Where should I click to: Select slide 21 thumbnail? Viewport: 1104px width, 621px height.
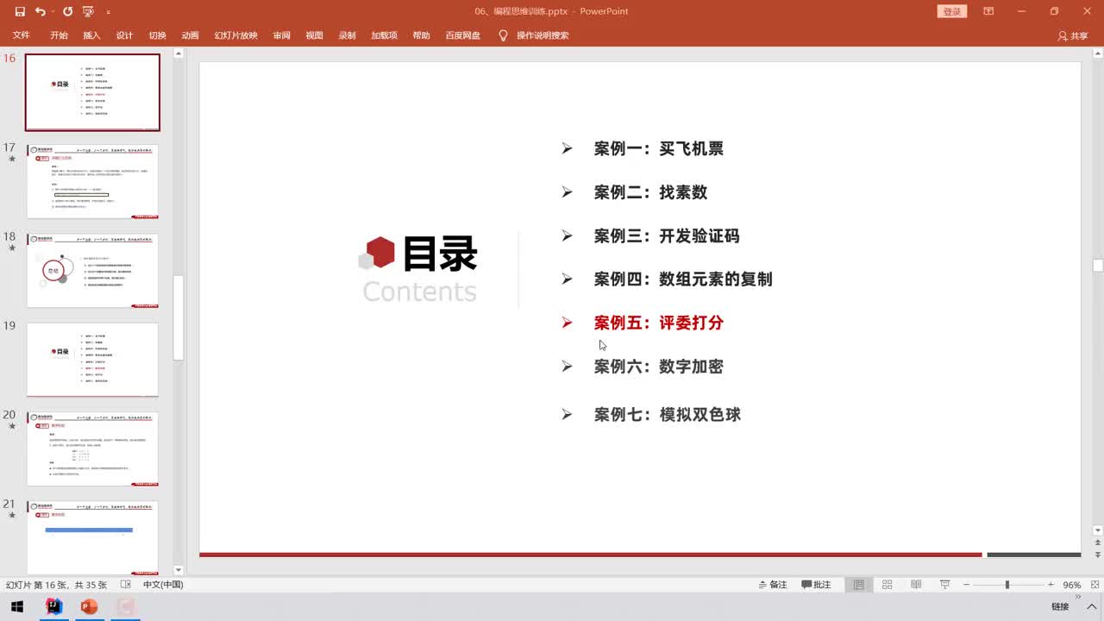coord(92,537)
